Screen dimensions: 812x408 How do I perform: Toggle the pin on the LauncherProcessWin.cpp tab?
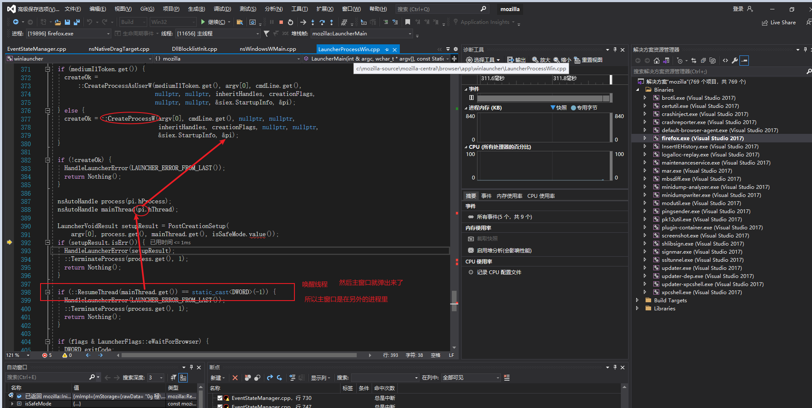tap(387, 49)
